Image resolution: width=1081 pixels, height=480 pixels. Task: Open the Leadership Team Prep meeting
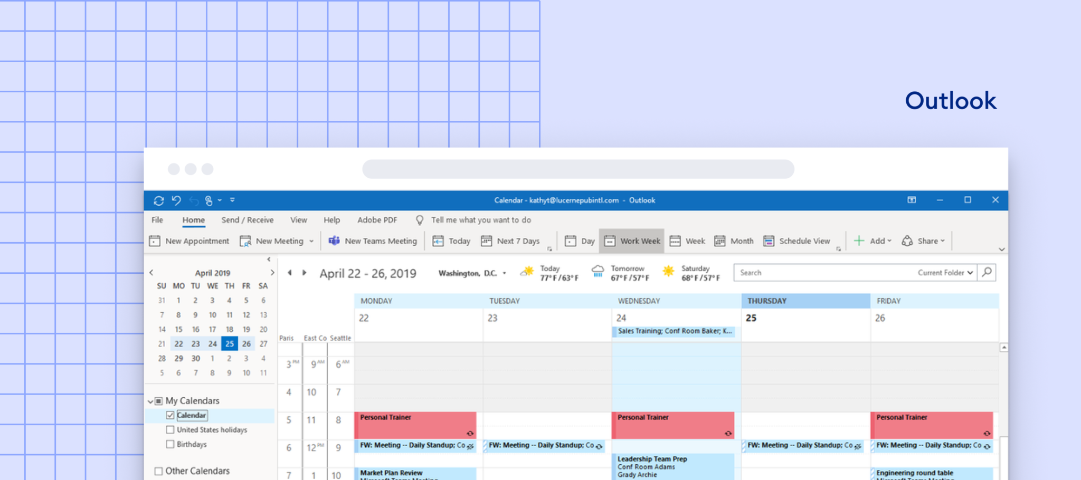click(673, 467)
